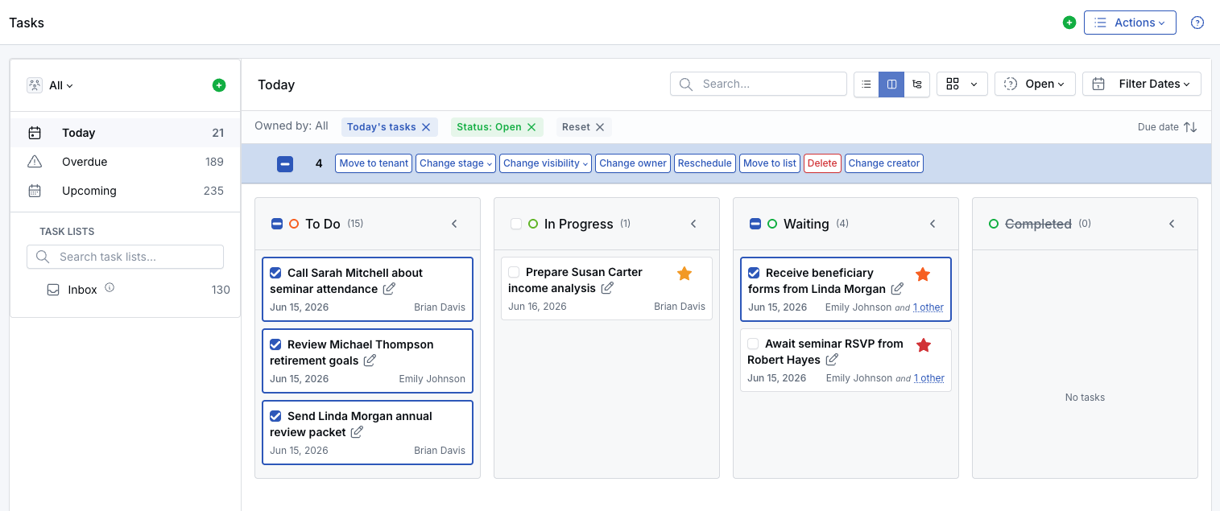The image size is (1220, 511).
Task: Open 1 other link on Await seminar task
Action: [x=928, y=378]
